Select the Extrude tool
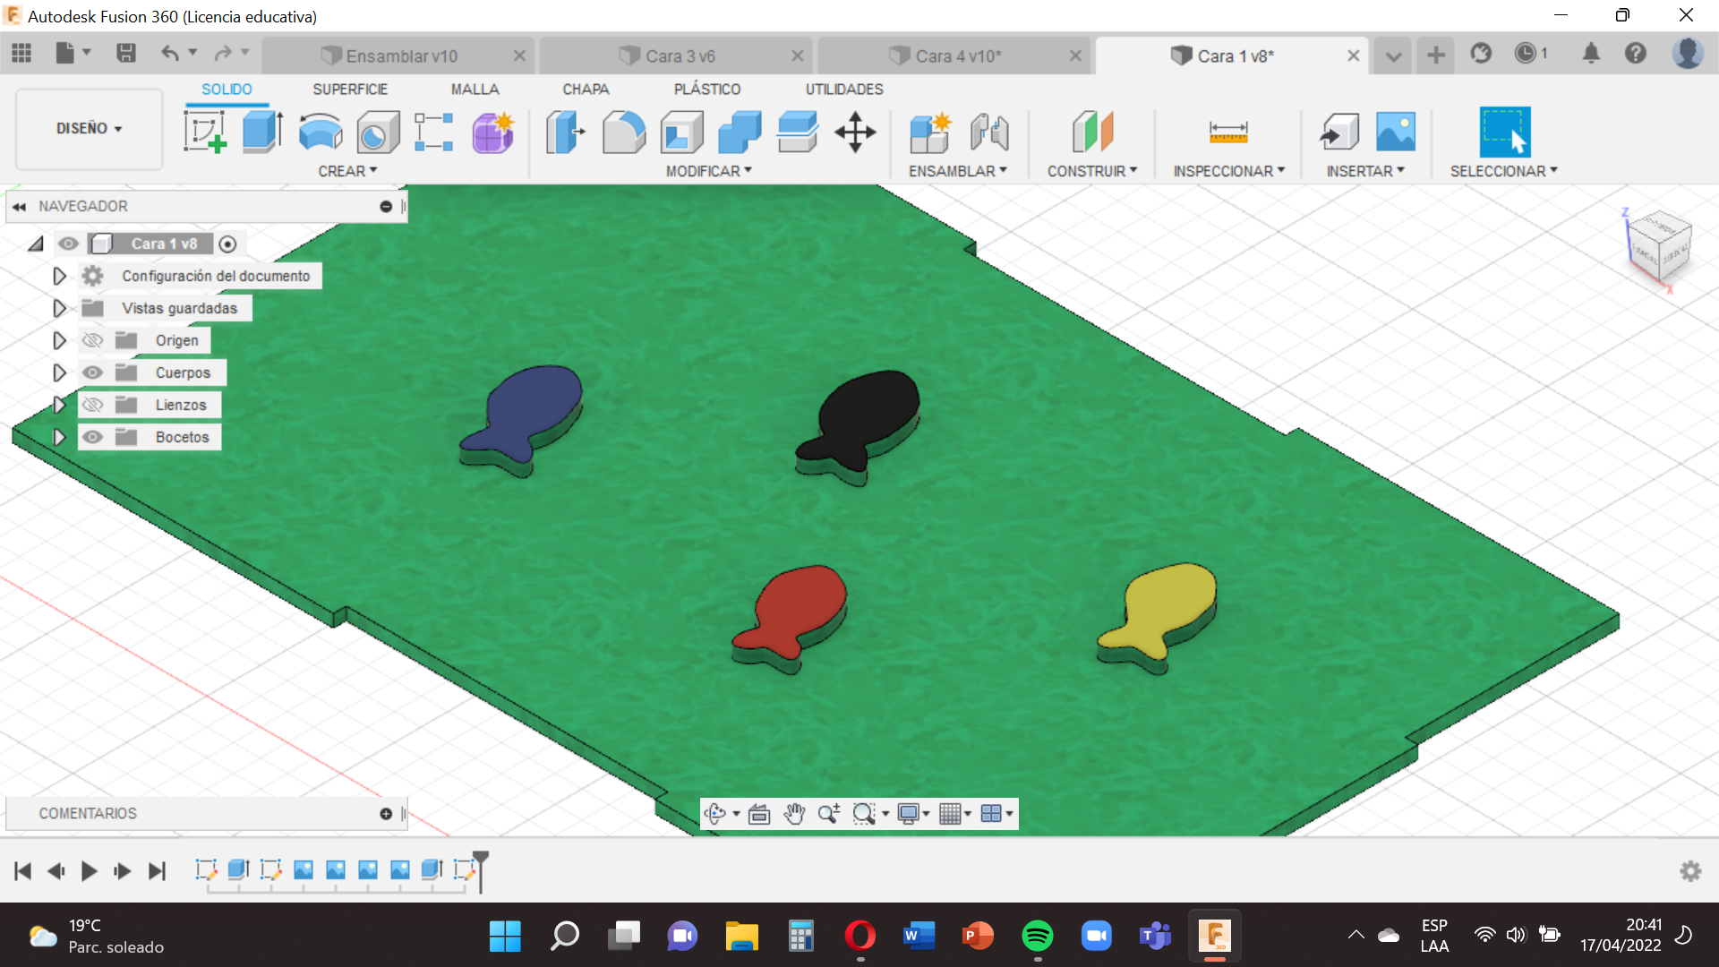The width and height of the screenshot is (1719, 967). pyautogui.click(x=262, y=132)
